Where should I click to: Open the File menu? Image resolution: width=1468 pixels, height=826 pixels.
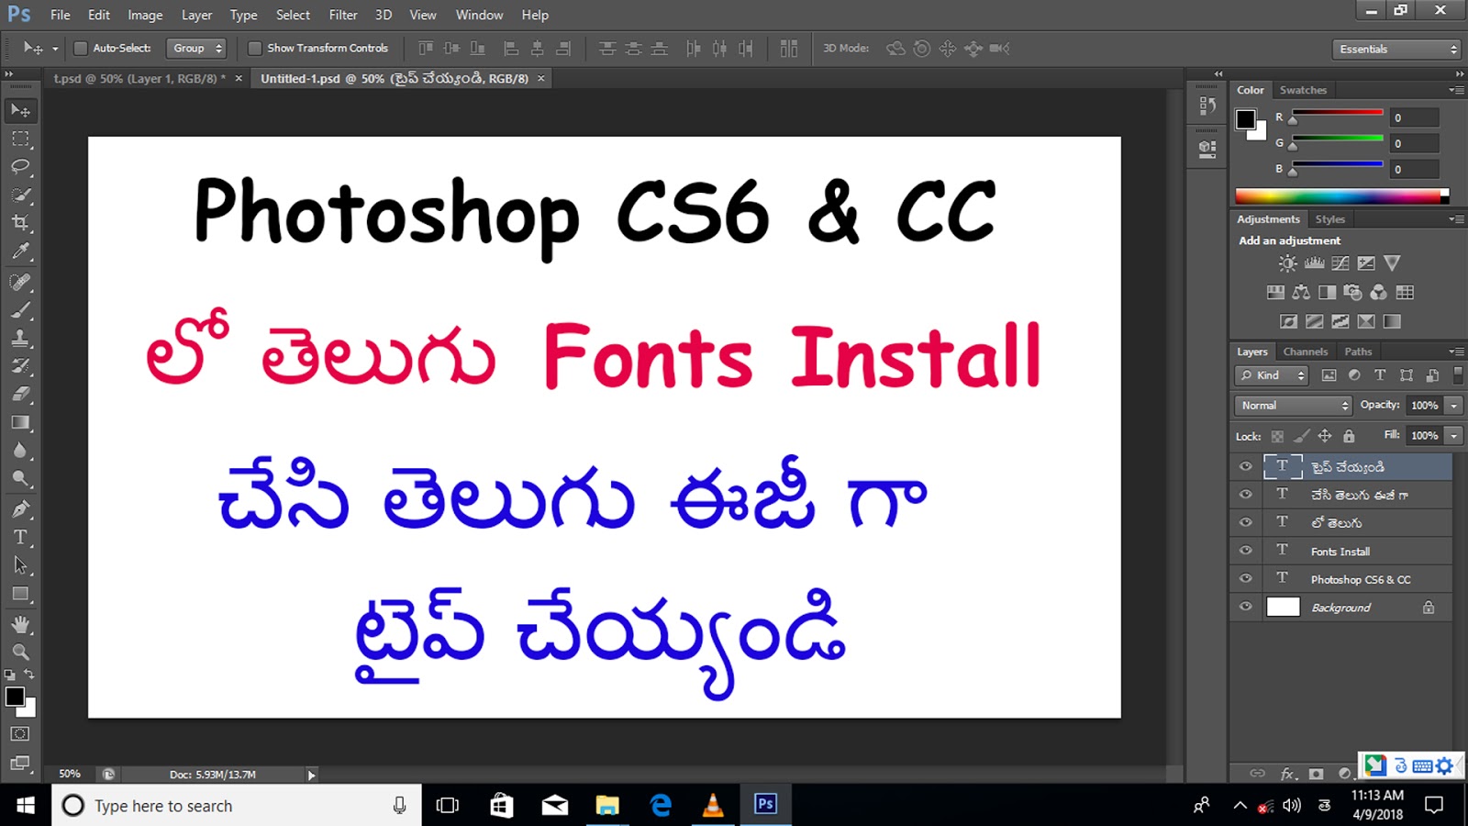[x=61, y=15]
